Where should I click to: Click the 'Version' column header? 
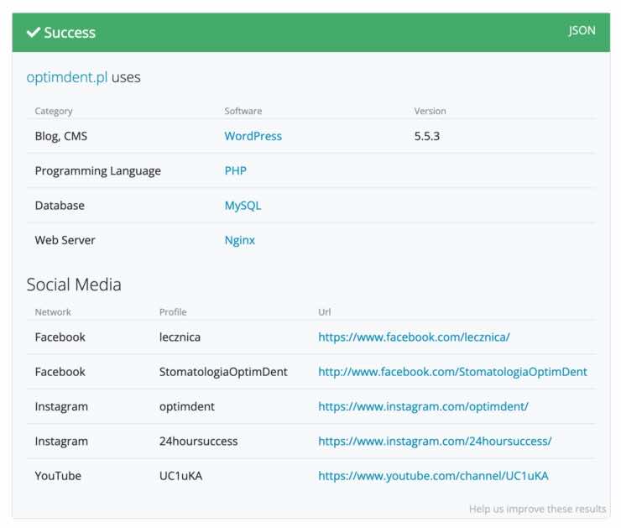431,112
